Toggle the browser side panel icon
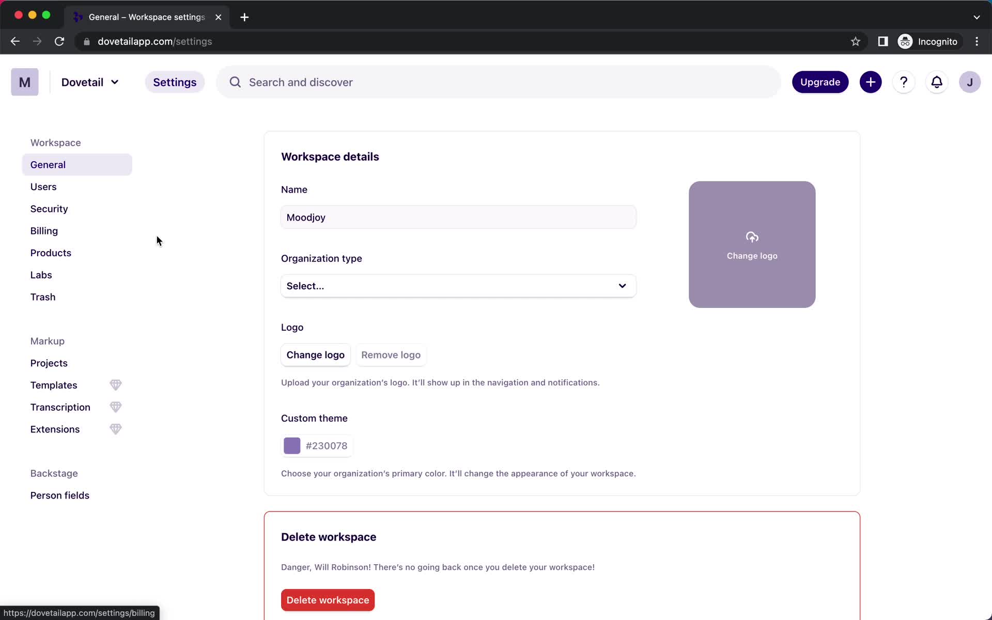 (x=883, y=41)
